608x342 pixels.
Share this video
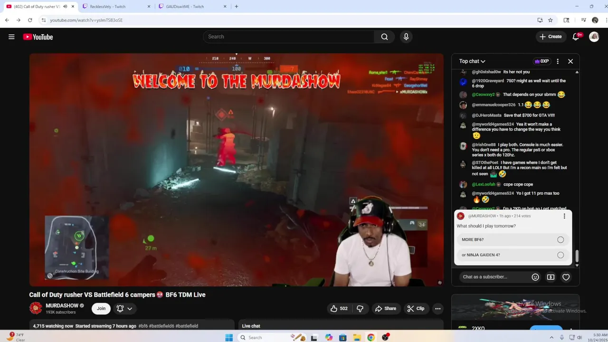coord(385,308)
